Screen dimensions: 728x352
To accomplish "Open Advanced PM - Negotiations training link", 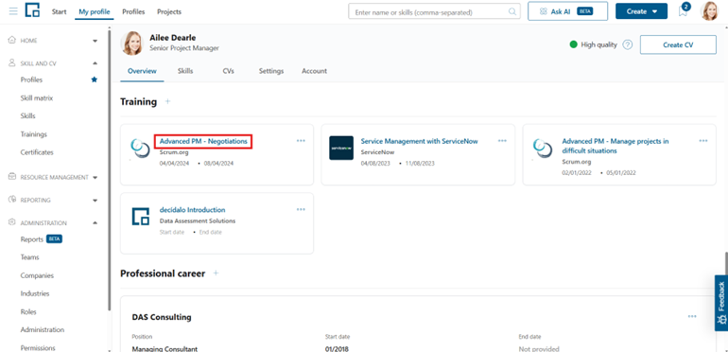I will [203, 141].
